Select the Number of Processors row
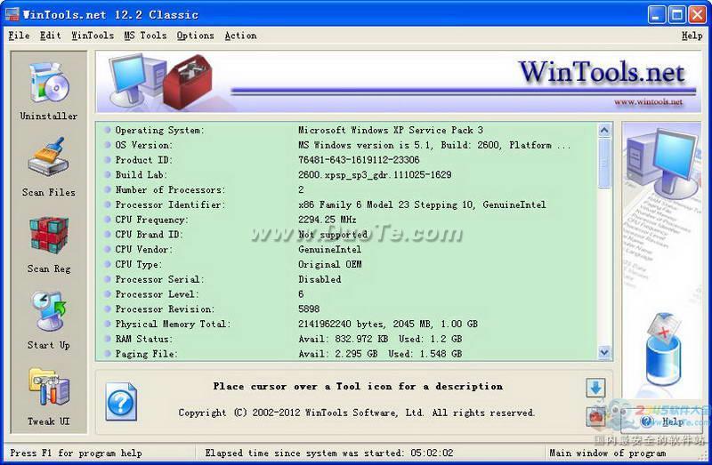Image resolution: width=712 pixels, height=465 pixels. [347, 189]
